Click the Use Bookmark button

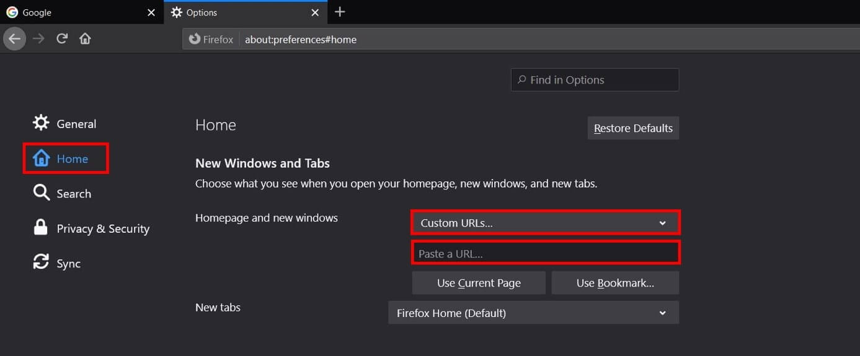615,283
